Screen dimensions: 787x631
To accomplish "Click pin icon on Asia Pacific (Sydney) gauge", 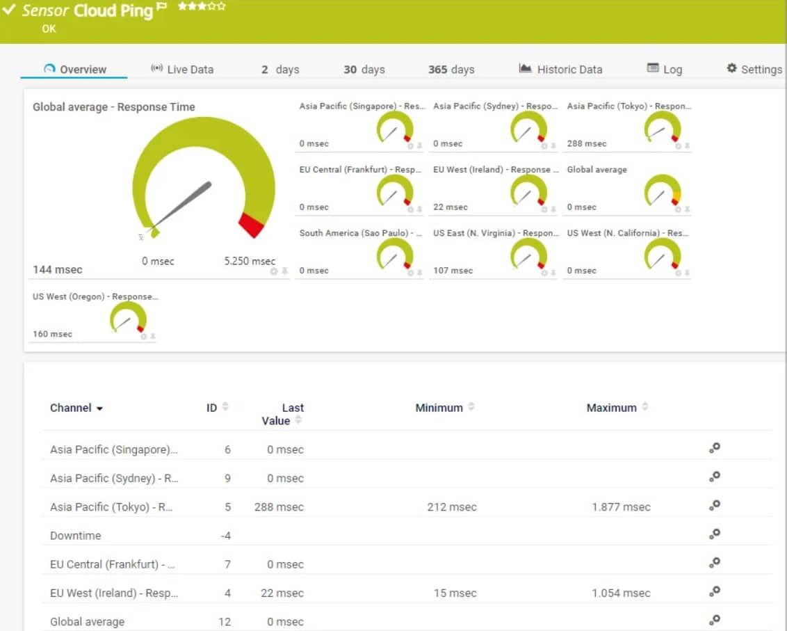I will tap(553, 145).
